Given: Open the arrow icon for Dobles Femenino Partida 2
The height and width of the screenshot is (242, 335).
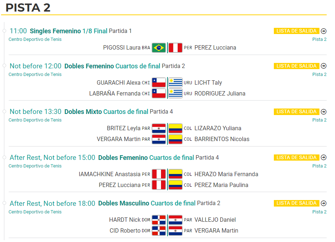Looking at the screenshot, I should 323,66.
